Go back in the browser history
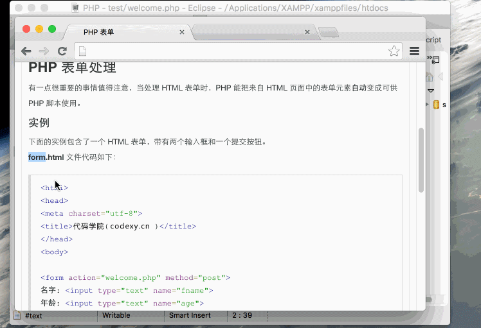Image resolution: width=481 pixels, height=328 pixels. pos(26,51)
